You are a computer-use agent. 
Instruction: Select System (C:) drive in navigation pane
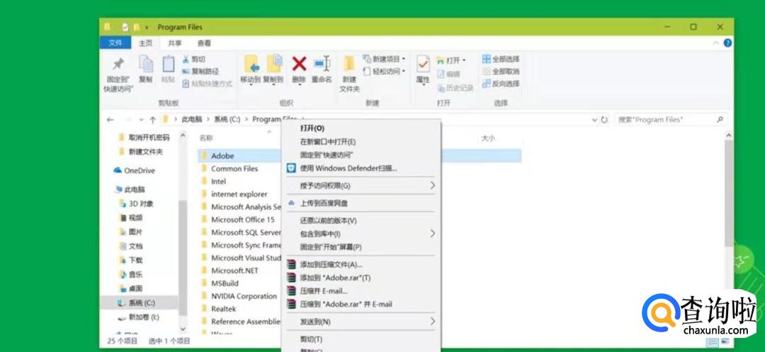[x=139, y=303]
